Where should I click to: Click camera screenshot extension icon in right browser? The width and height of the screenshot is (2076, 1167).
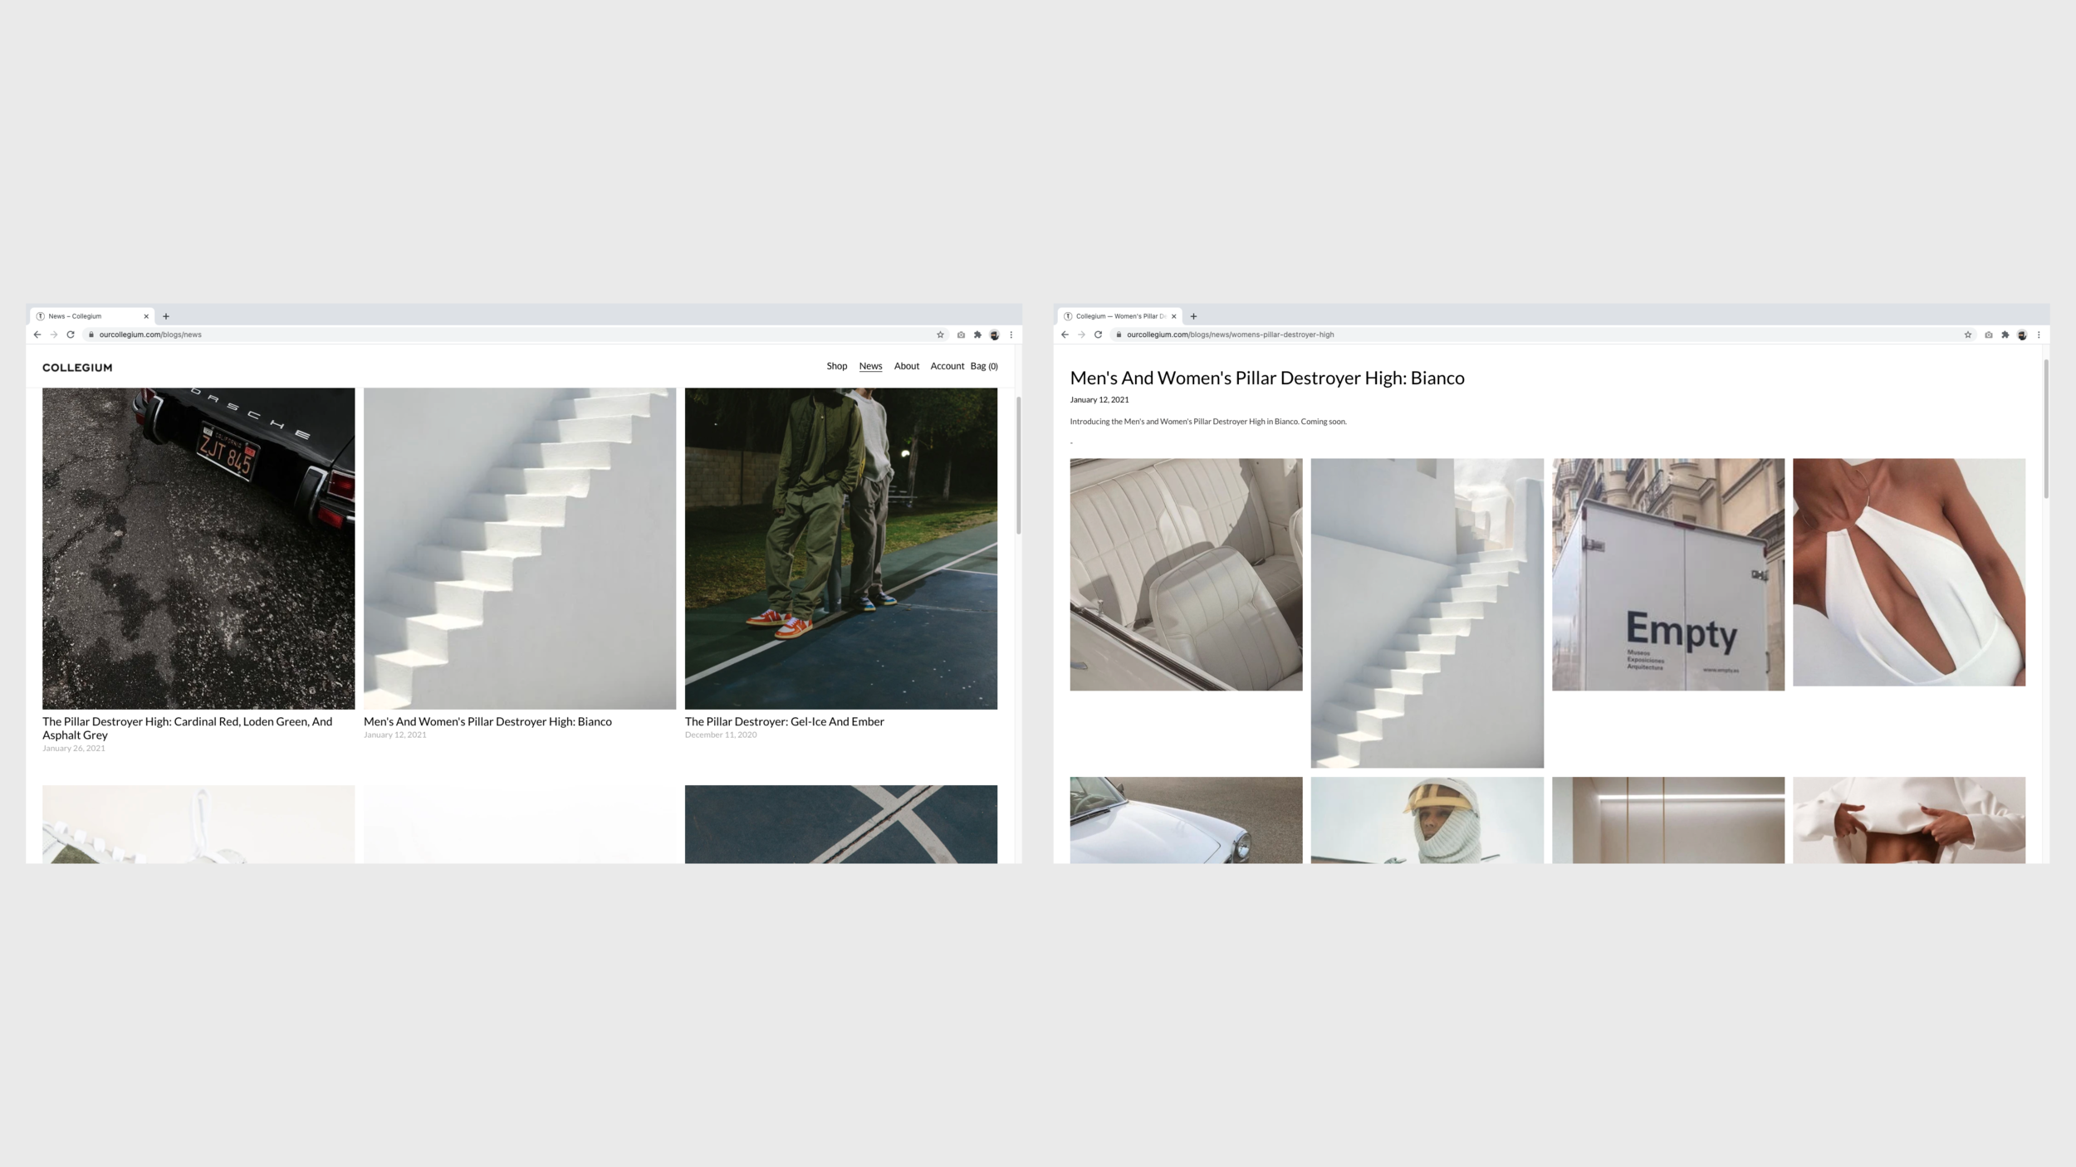click(1988, 334)
